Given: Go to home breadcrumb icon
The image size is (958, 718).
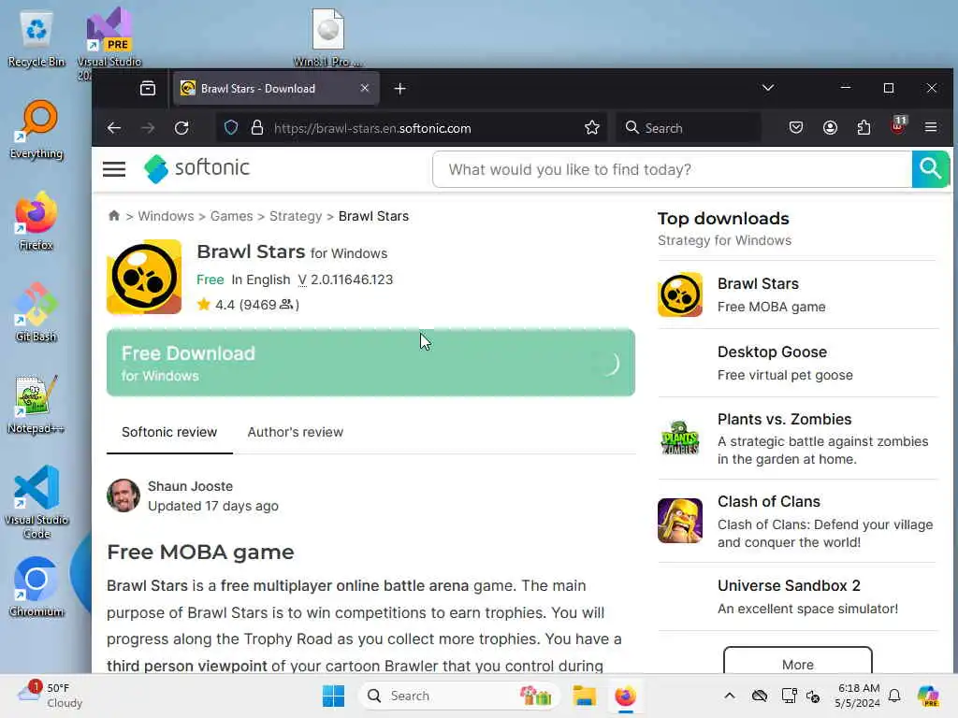Looking at the screenshot, I should 113,216.
